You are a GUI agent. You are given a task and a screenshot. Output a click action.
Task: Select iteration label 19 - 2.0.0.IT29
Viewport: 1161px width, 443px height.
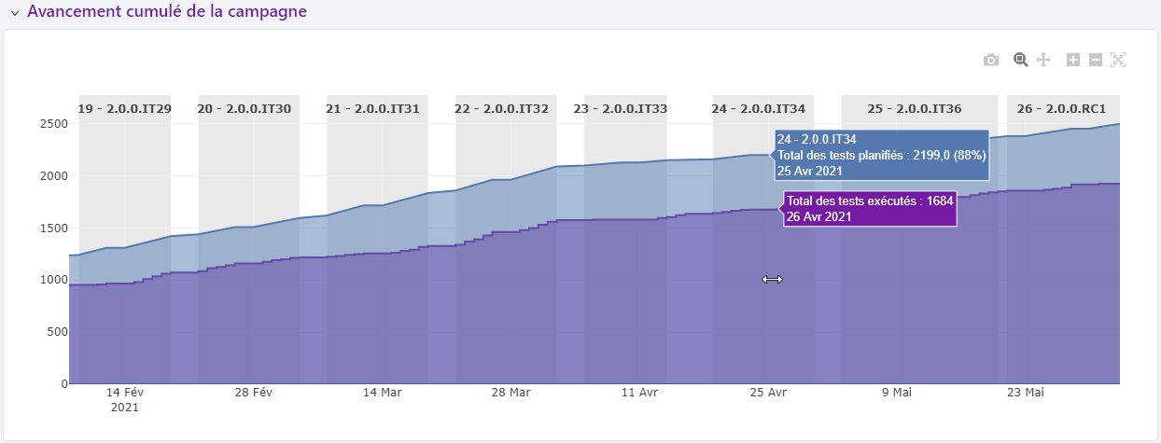[124, 109]
